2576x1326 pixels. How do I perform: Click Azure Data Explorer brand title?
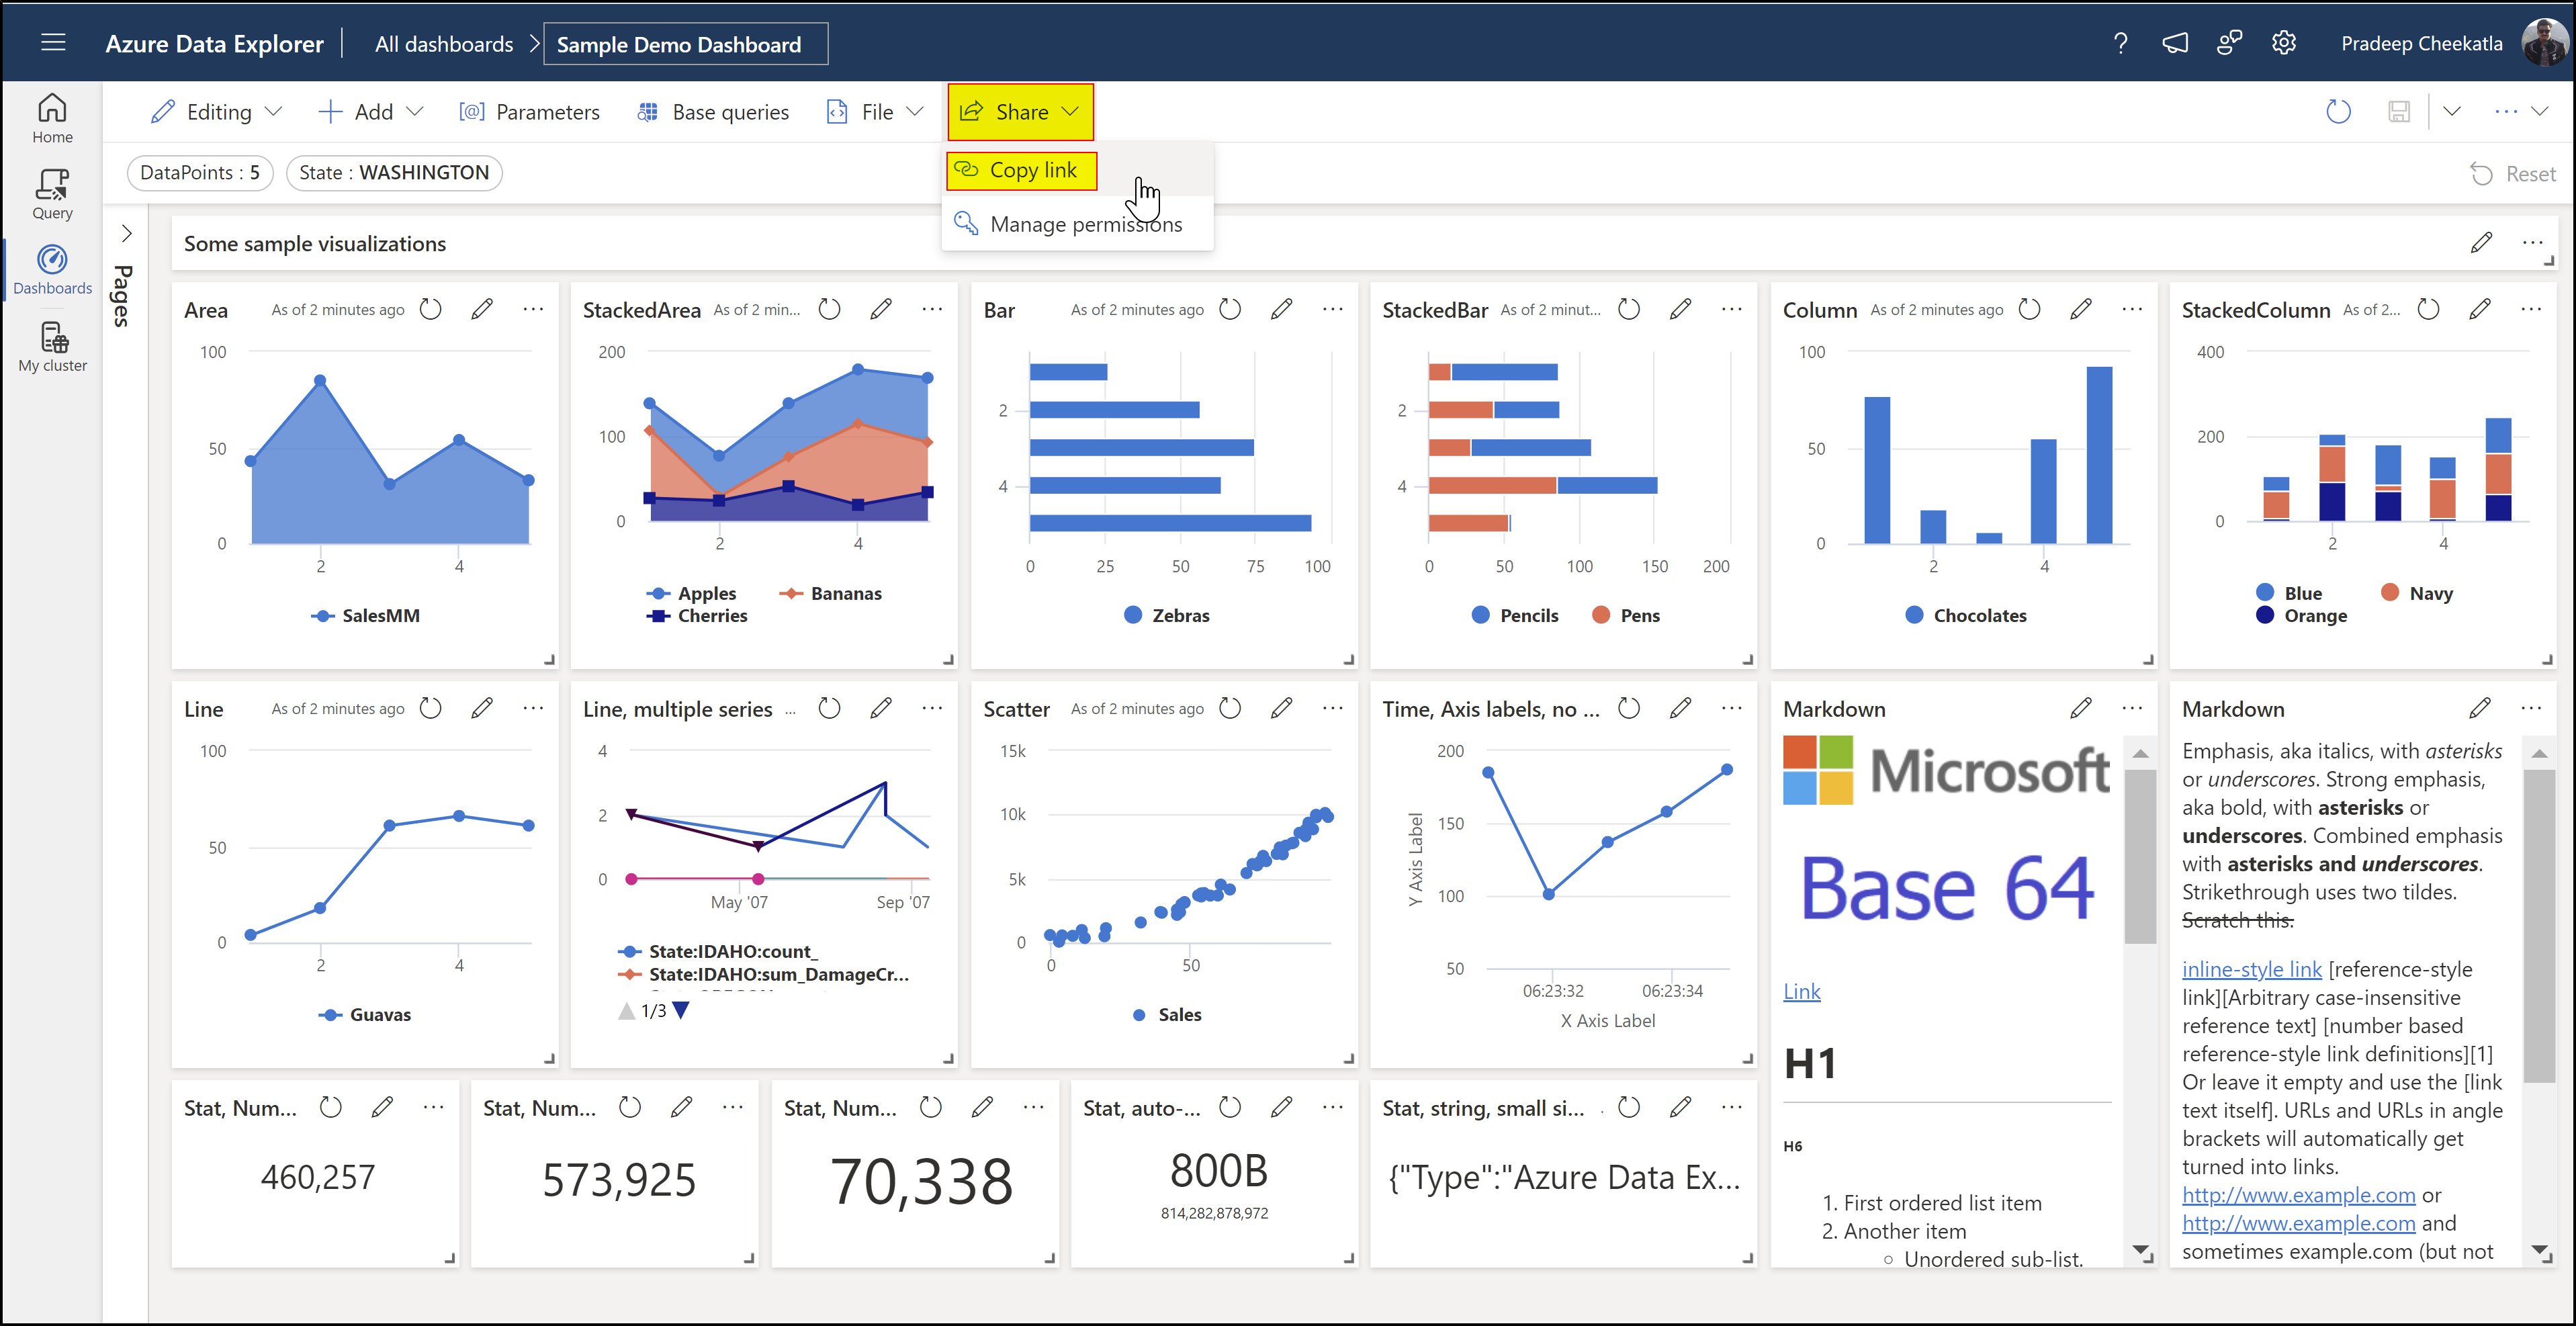click(x=214, y=44)
